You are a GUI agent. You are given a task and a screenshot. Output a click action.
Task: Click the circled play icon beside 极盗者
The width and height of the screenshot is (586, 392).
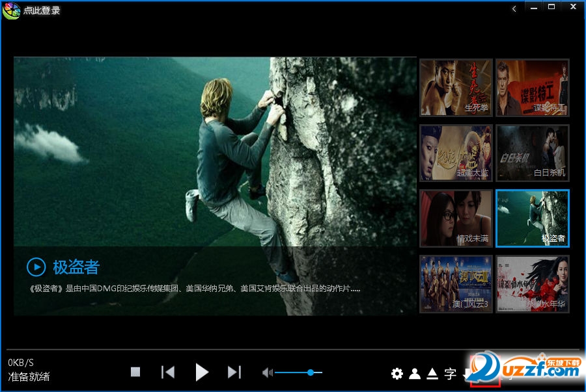(x=36, y=267)
